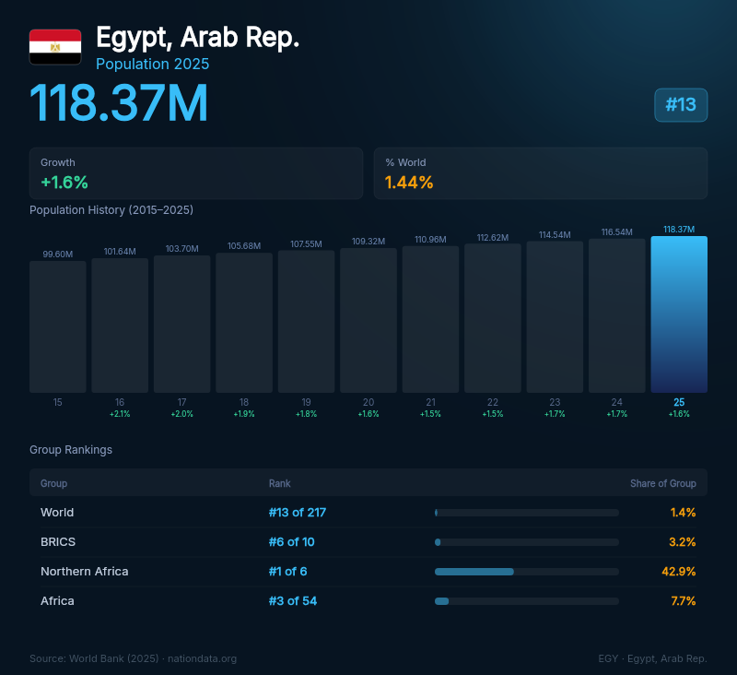The height and width of the screenshot is (675, 737).
Task: Click the +1.8% growth label under 19
Action: point(306,414)
